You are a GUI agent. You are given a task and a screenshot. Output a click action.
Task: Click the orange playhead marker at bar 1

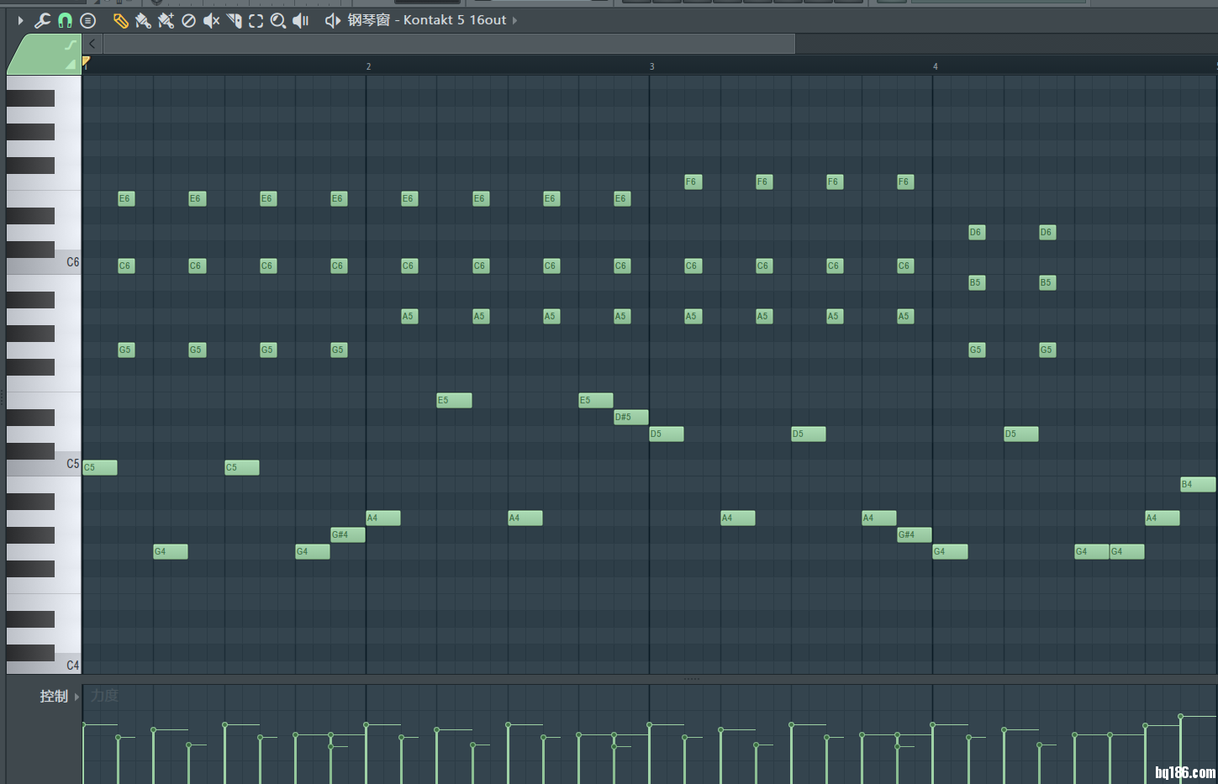[x=86, y=62]
